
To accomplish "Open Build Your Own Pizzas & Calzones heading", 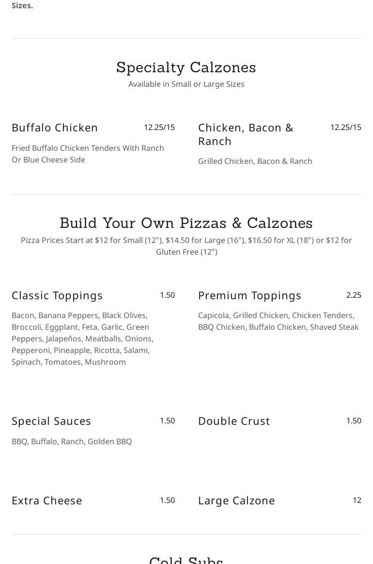I will [186, 223].
